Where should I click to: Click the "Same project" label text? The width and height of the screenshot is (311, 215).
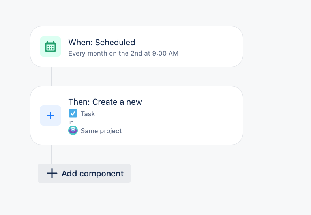pos(101,131)
